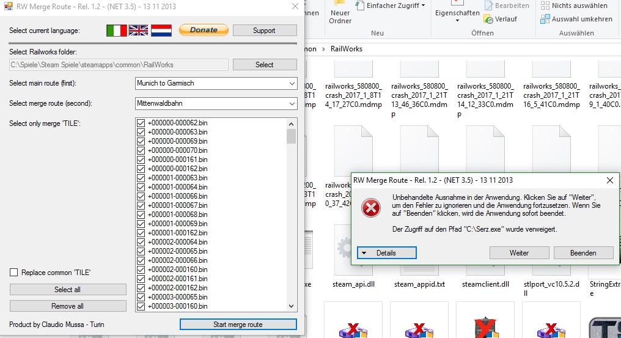The height and width of the screenshot is (338, 621).
Task: Click Nichts auswählen in Explorer ribbon
Action: point(574,6)
